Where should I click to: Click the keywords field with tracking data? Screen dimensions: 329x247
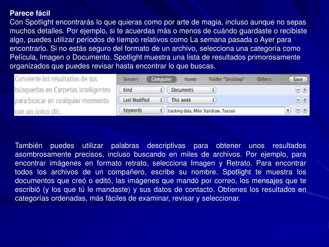(226, 111)
